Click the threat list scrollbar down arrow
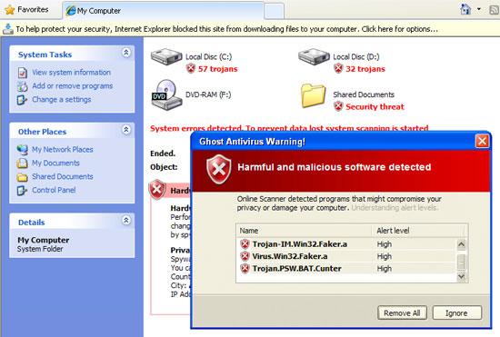Screen dimensions: 500x337 tap(461, 276)
